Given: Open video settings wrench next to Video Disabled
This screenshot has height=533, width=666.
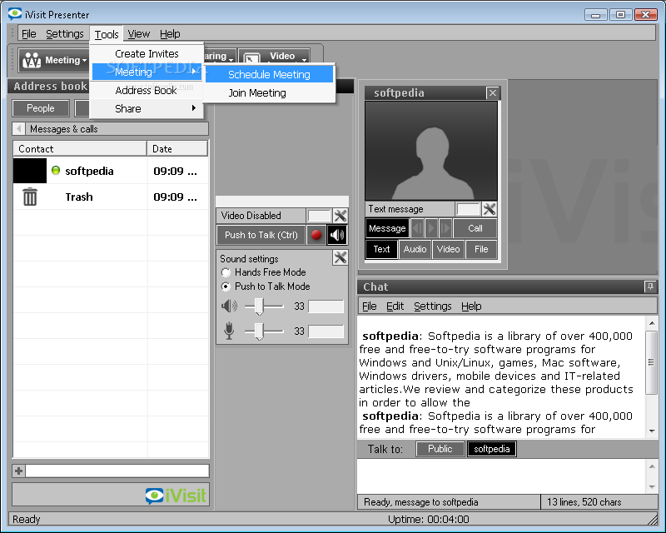Looking at the screenshot, I should coord(340,216).
